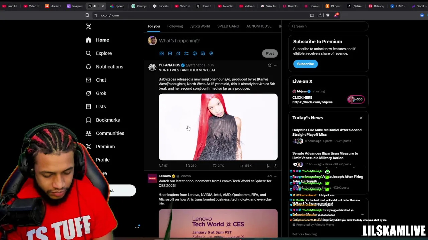Screen dimensions: 428x240
Task: Click the Post button in composer
Action: pos(270,53)
